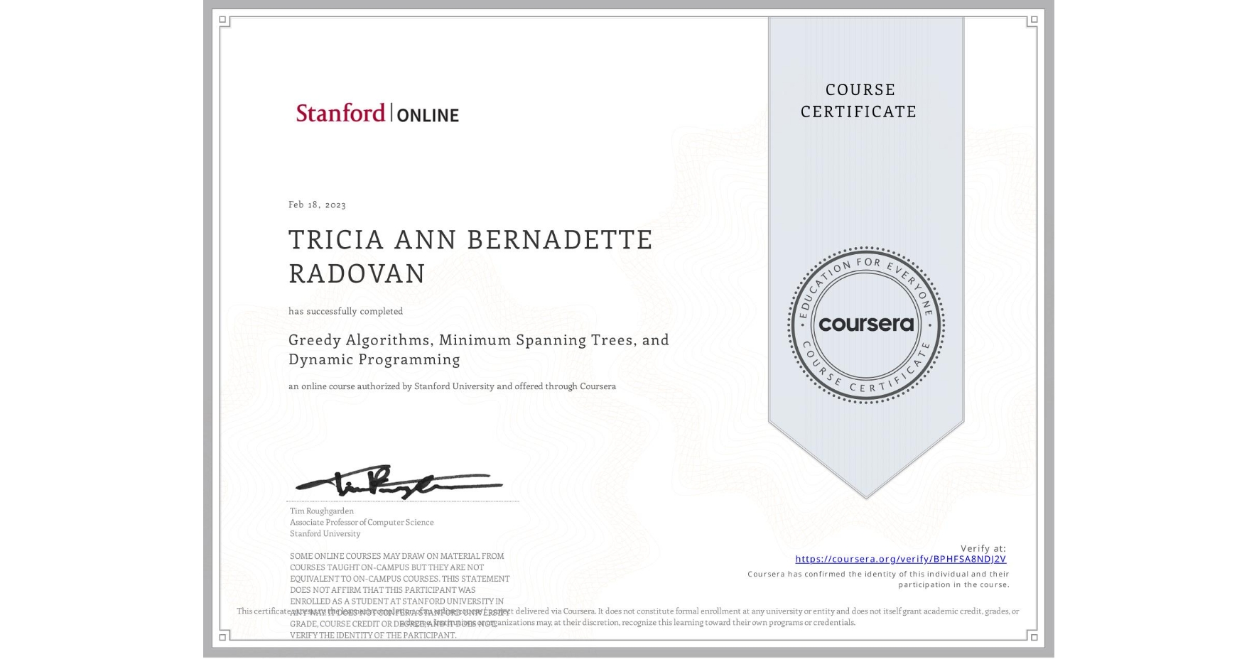This screenshot has height=659, width=1259.
Task: Click "an online course authorized by Stanford University" line
Action: tap(452, 386)
